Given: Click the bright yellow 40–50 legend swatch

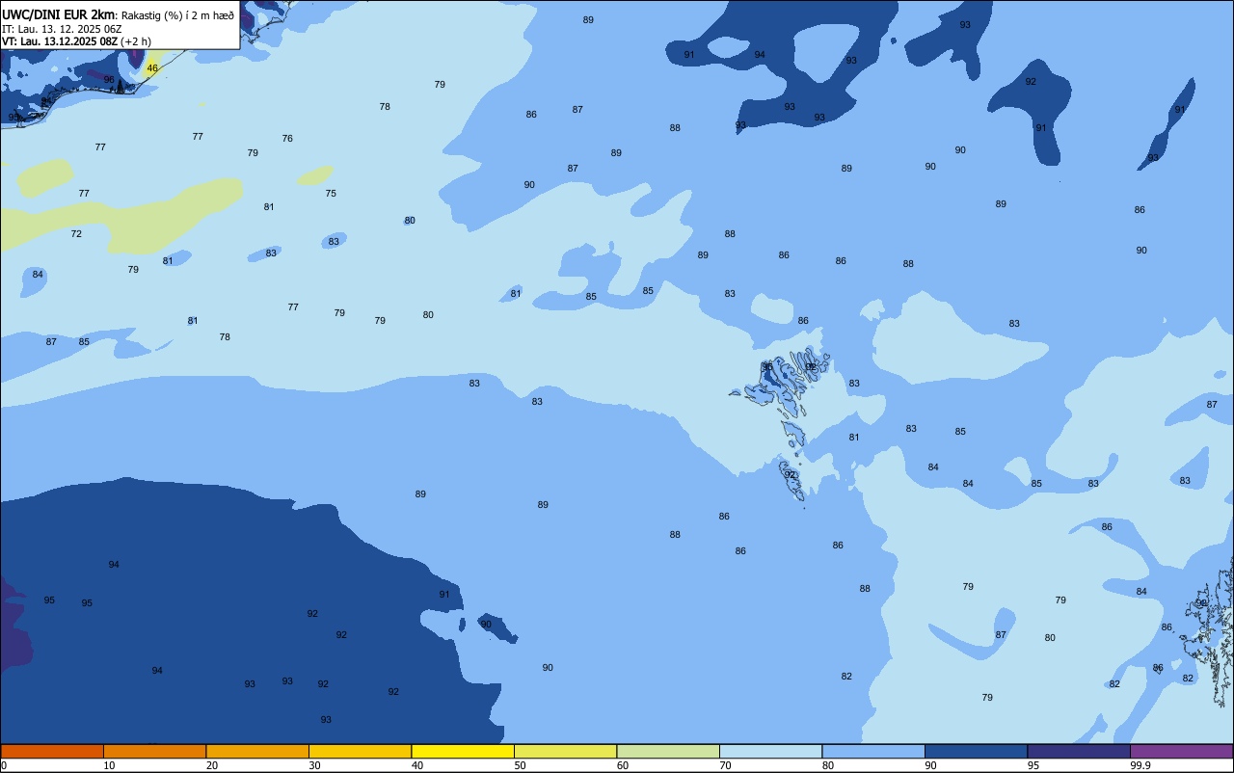Looking at the screenshot, I should pos(463,751).
